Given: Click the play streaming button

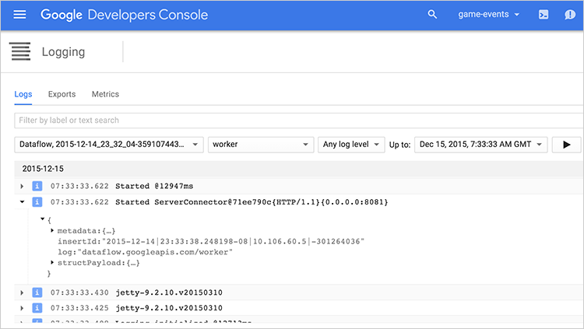Looking at the screenshot, I should (567, 145).
